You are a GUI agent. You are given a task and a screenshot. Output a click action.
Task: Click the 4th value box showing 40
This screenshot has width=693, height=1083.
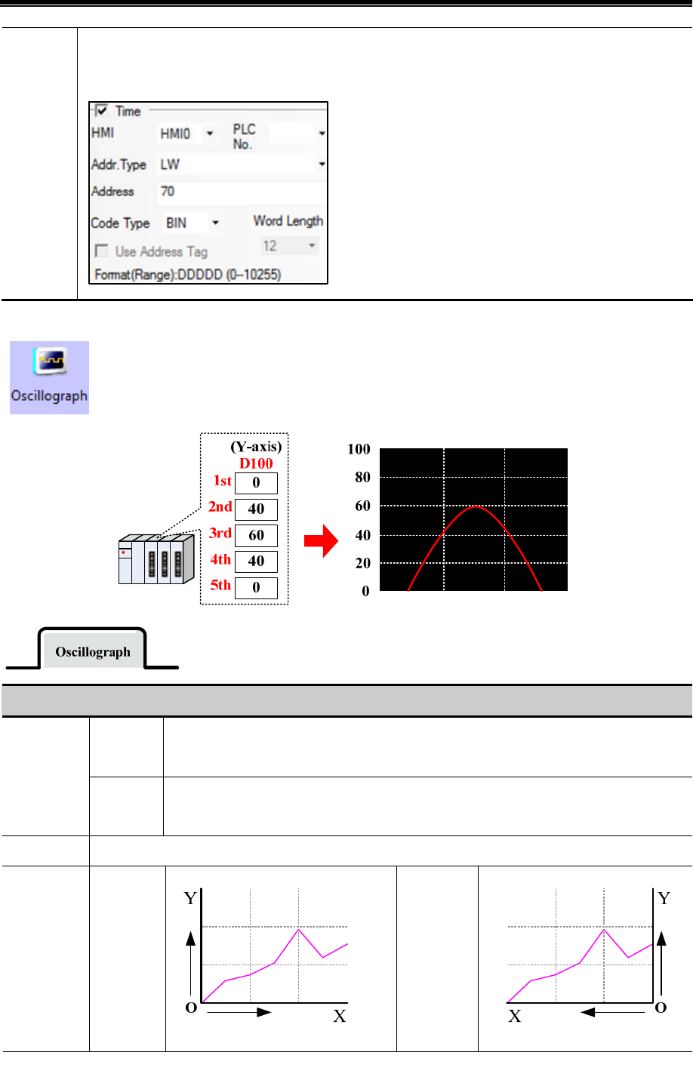tap(256, 561)
